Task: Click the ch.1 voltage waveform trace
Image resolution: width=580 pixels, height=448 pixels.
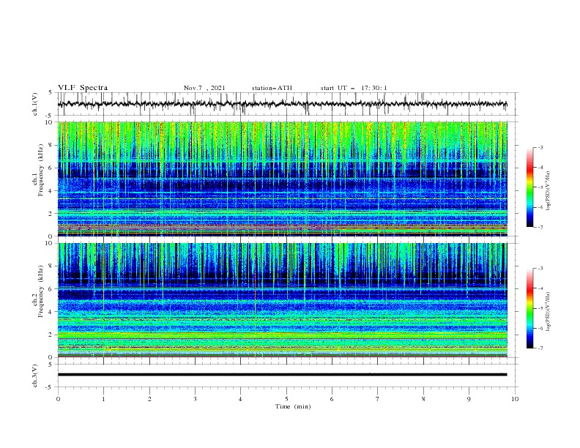Action: click(x=282, y=104)
